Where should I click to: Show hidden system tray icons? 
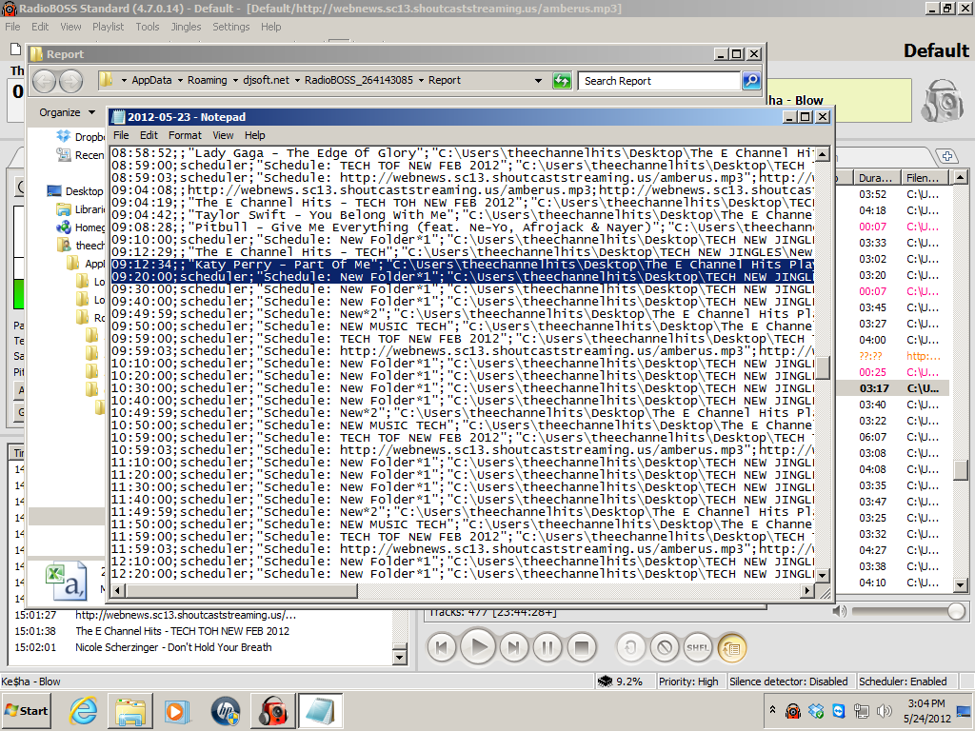[772, 709]
